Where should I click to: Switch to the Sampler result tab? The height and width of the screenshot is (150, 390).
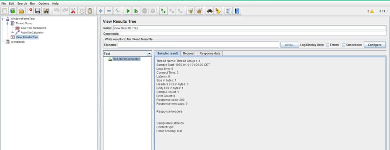point(167,53)
